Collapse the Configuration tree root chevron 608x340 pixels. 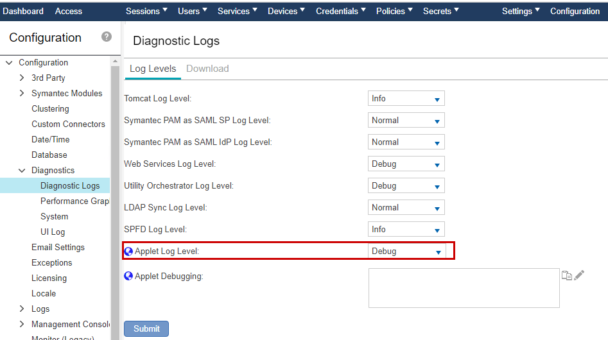click(9, 62)
